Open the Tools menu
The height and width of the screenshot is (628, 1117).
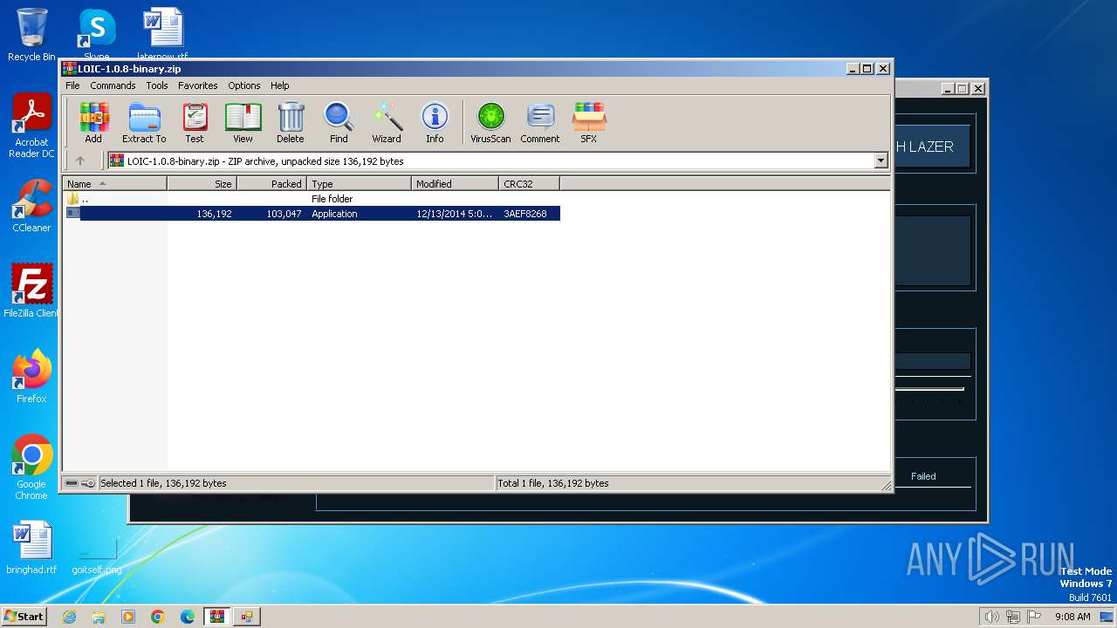[x=157, y=85]
